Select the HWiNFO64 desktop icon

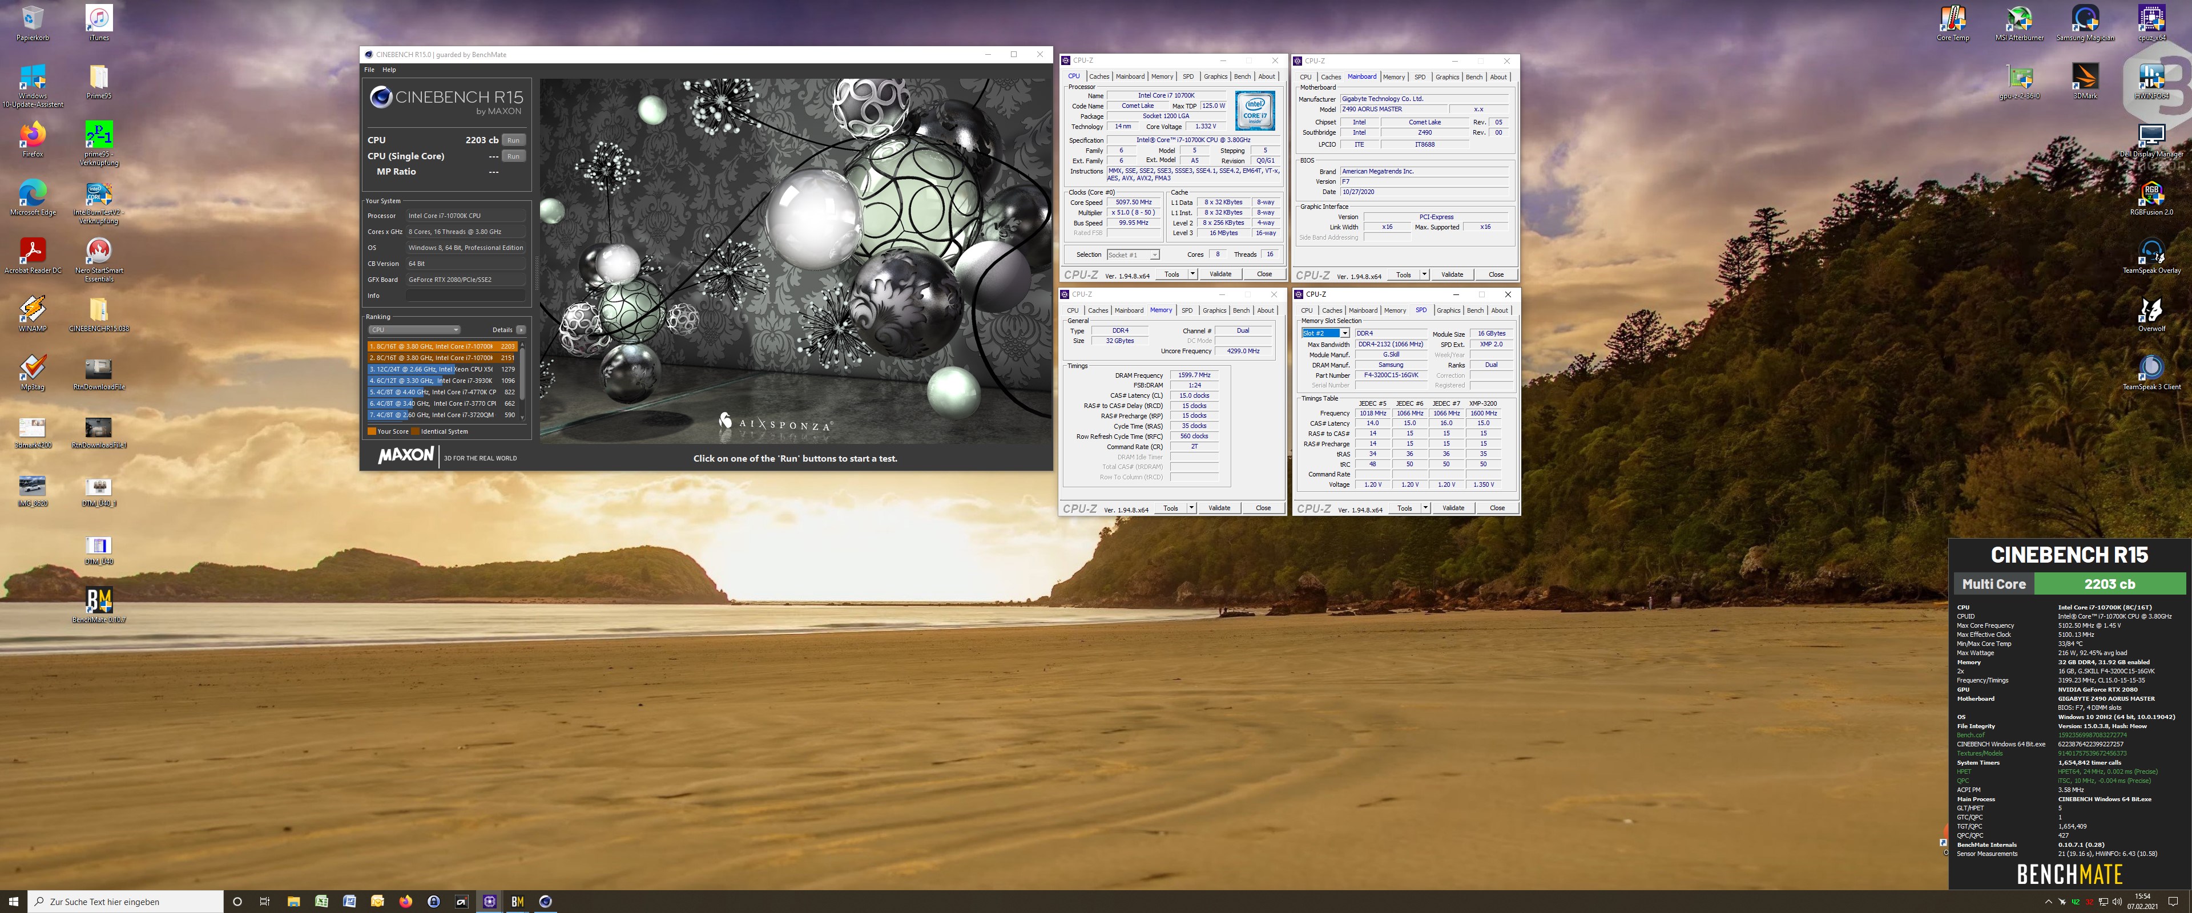2151,82
